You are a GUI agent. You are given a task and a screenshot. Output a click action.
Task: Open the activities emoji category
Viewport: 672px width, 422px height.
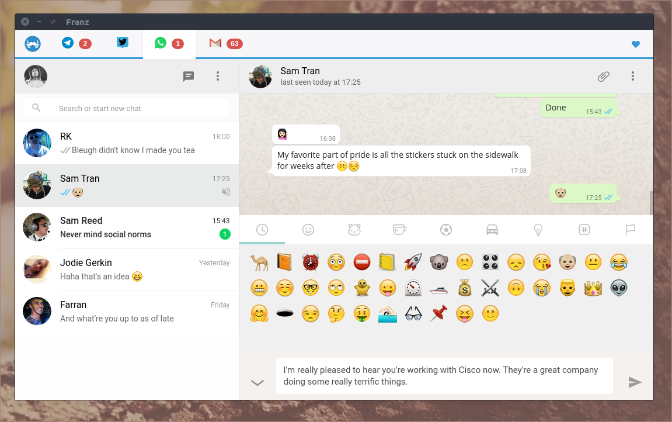point(446,229)
